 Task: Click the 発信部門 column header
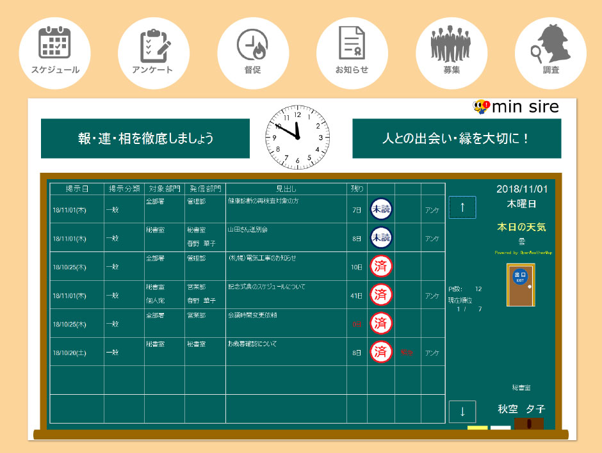tap(206, 189)
